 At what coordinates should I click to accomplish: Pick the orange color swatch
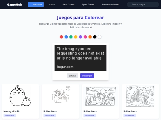point(90,37)
